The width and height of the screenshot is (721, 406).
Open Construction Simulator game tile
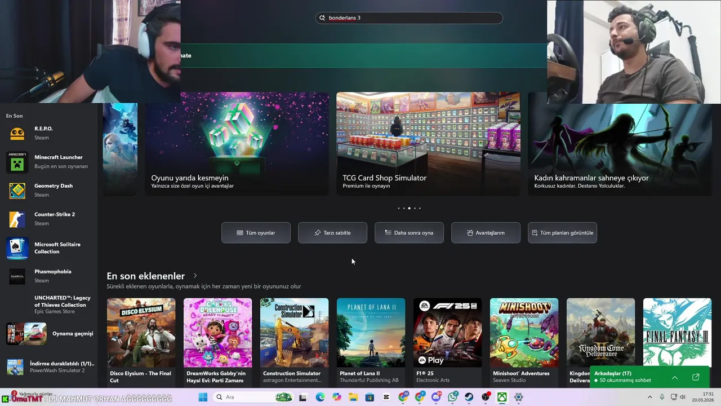click(x=294, y=342)
